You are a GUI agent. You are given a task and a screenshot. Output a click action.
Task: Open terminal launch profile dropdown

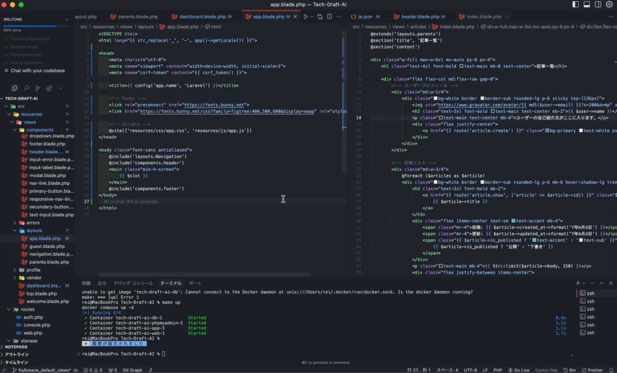click(584, 283)
